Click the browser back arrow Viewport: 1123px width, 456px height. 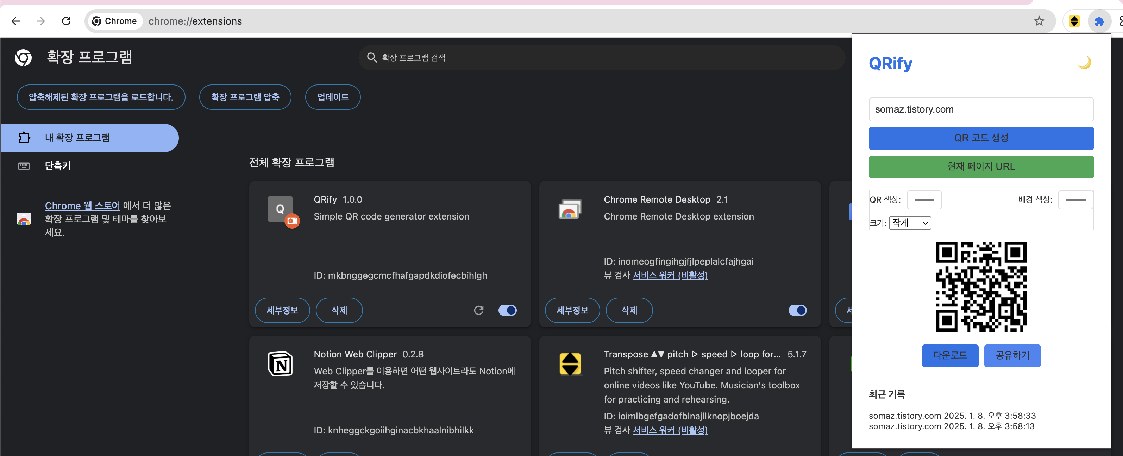tap(16, 21)
